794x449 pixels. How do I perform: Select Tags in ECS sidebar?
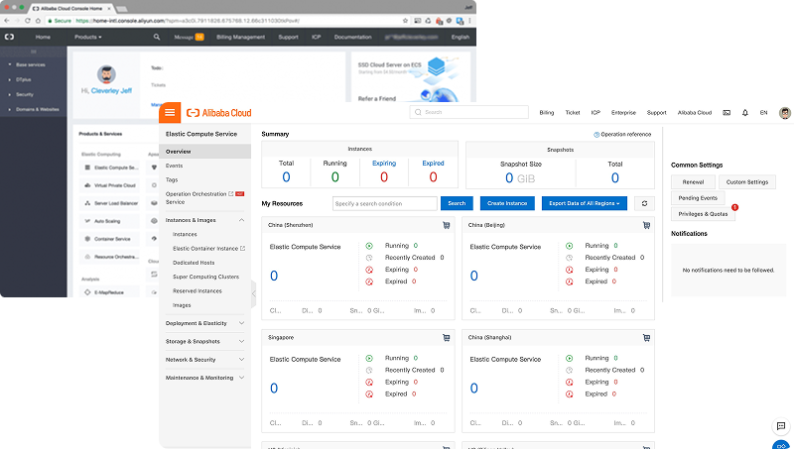172,180
